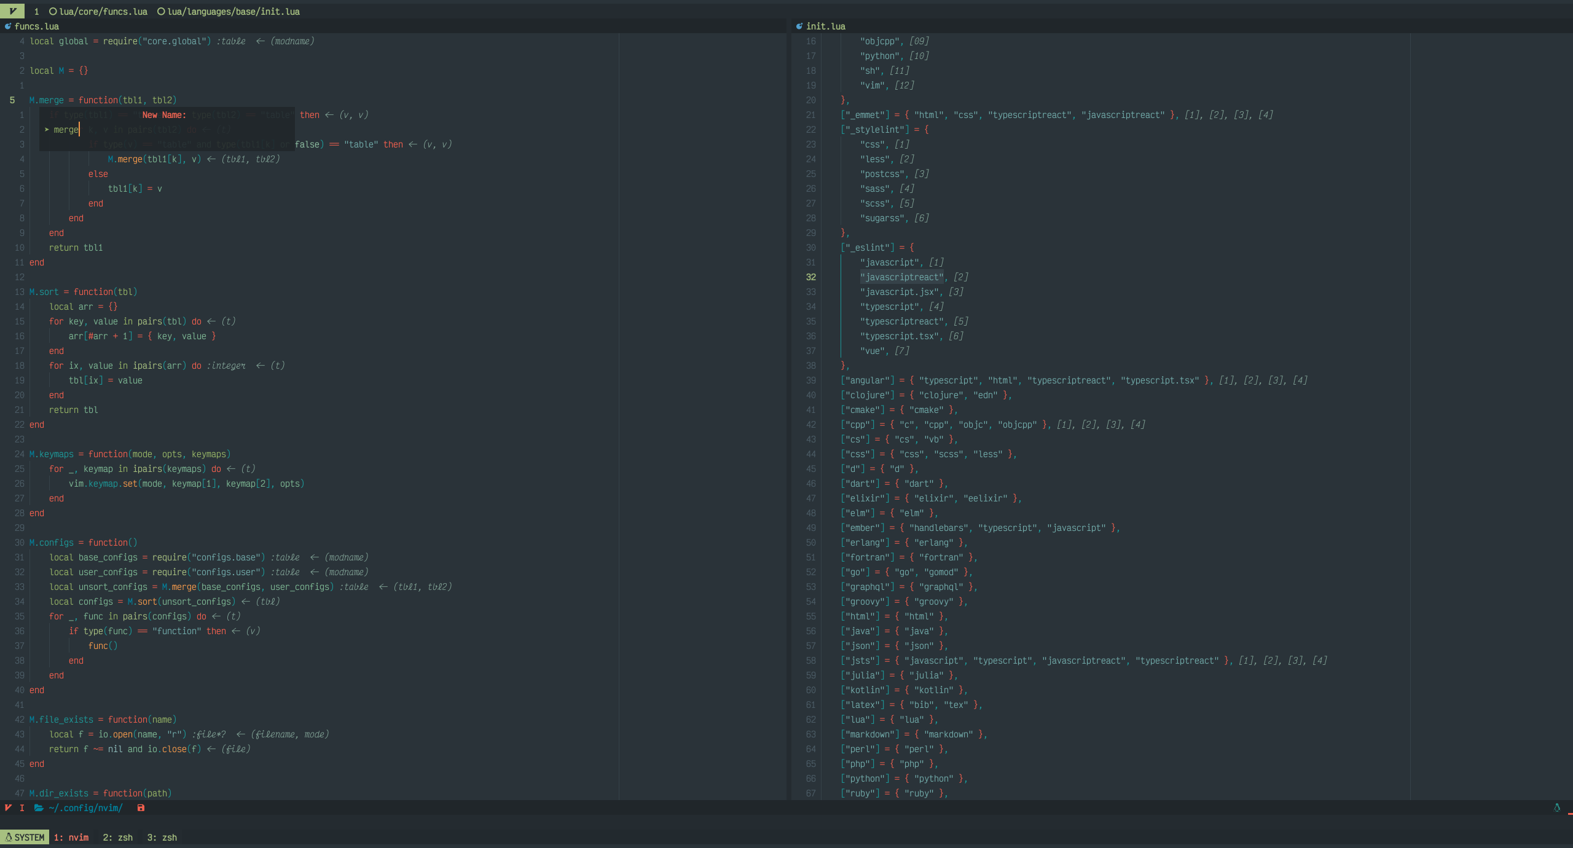Click line number 32 in init.lua gutter

coord(811,277)
